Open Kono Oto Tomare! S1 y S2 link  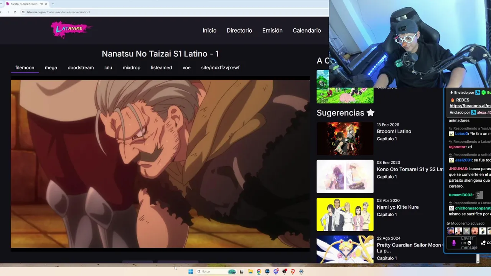tap(410, 169)
